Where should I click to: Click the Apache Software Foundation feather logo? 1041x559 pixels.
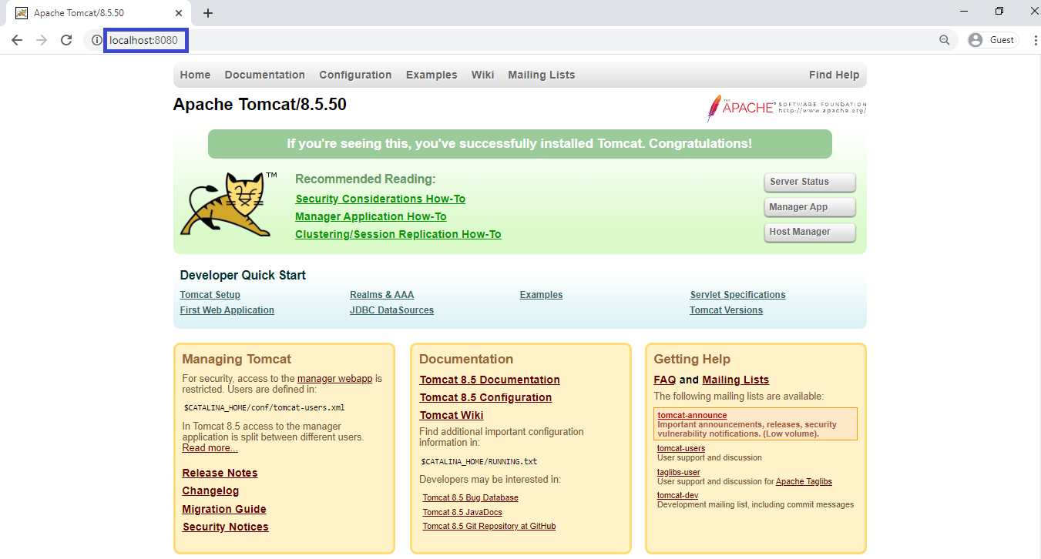(786, 108)
